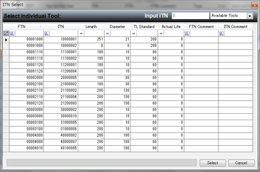Click TL Standard filter equals operator icon
This screenshot has height=172, width=260.
pos(134,34)
